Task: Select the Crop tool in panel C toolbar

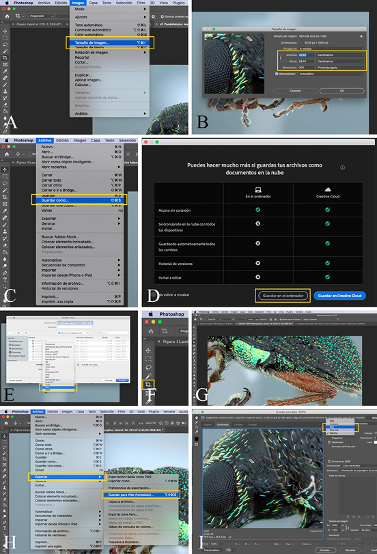Action: (x=5, y=197)
